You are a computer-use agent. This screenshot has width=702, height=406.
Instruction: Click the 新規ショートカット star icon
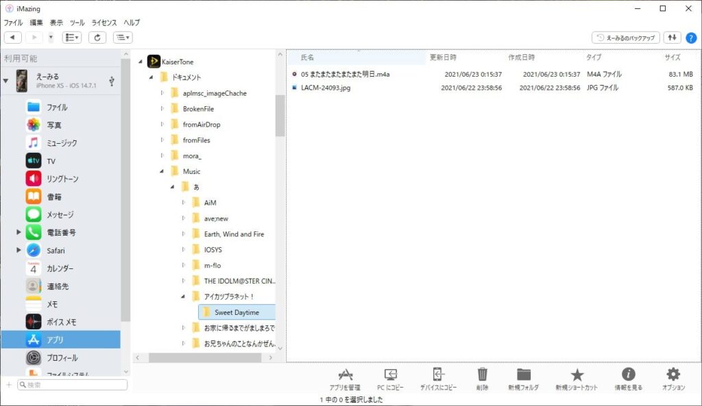click(x=577, y=375)
